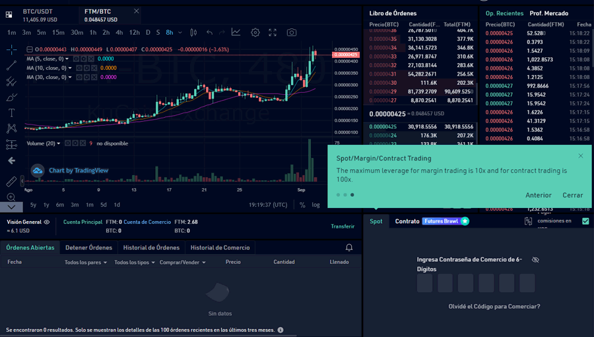Redo the chart action
This screenshot has width=594, height=337.
click(x=222, y=32)
